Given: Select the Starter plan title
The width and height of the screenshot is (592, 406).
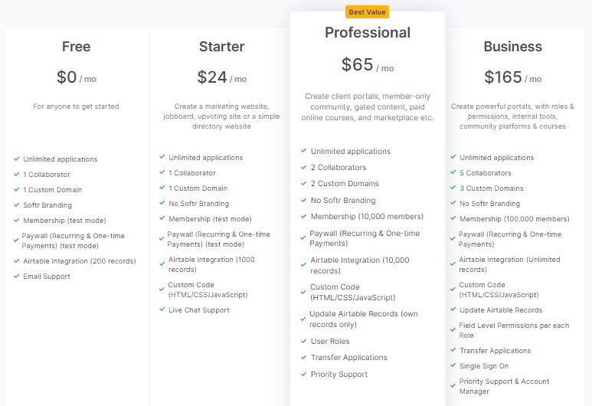Looking at the screenshot, I should (222, 47).
